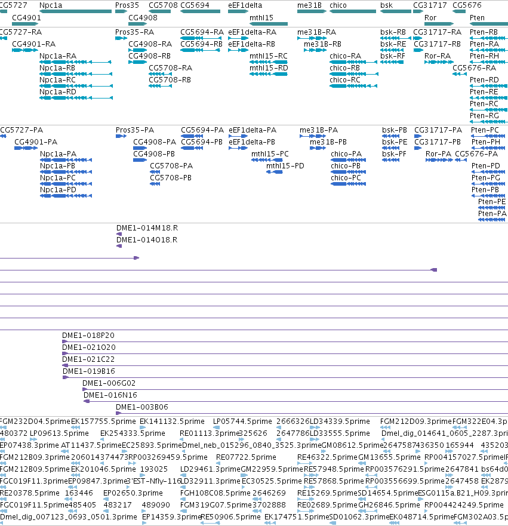This screenshot has height=526, width=508.
Task: Click the CG4908 gene label
Action: point(143,18)
